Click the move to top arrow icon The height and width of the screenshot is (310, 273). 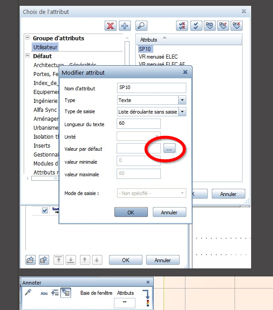click(59, 260)
